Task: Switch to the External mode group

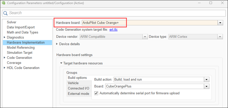Action: pos(79,94)
